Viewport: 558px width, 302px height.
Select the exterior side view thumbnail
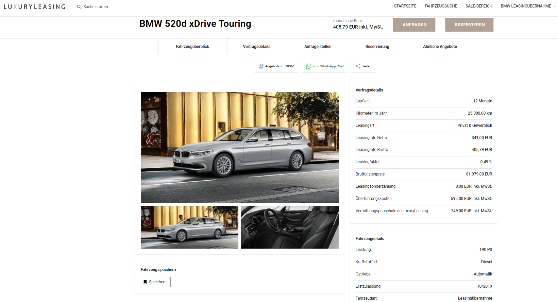pos(189,227)
